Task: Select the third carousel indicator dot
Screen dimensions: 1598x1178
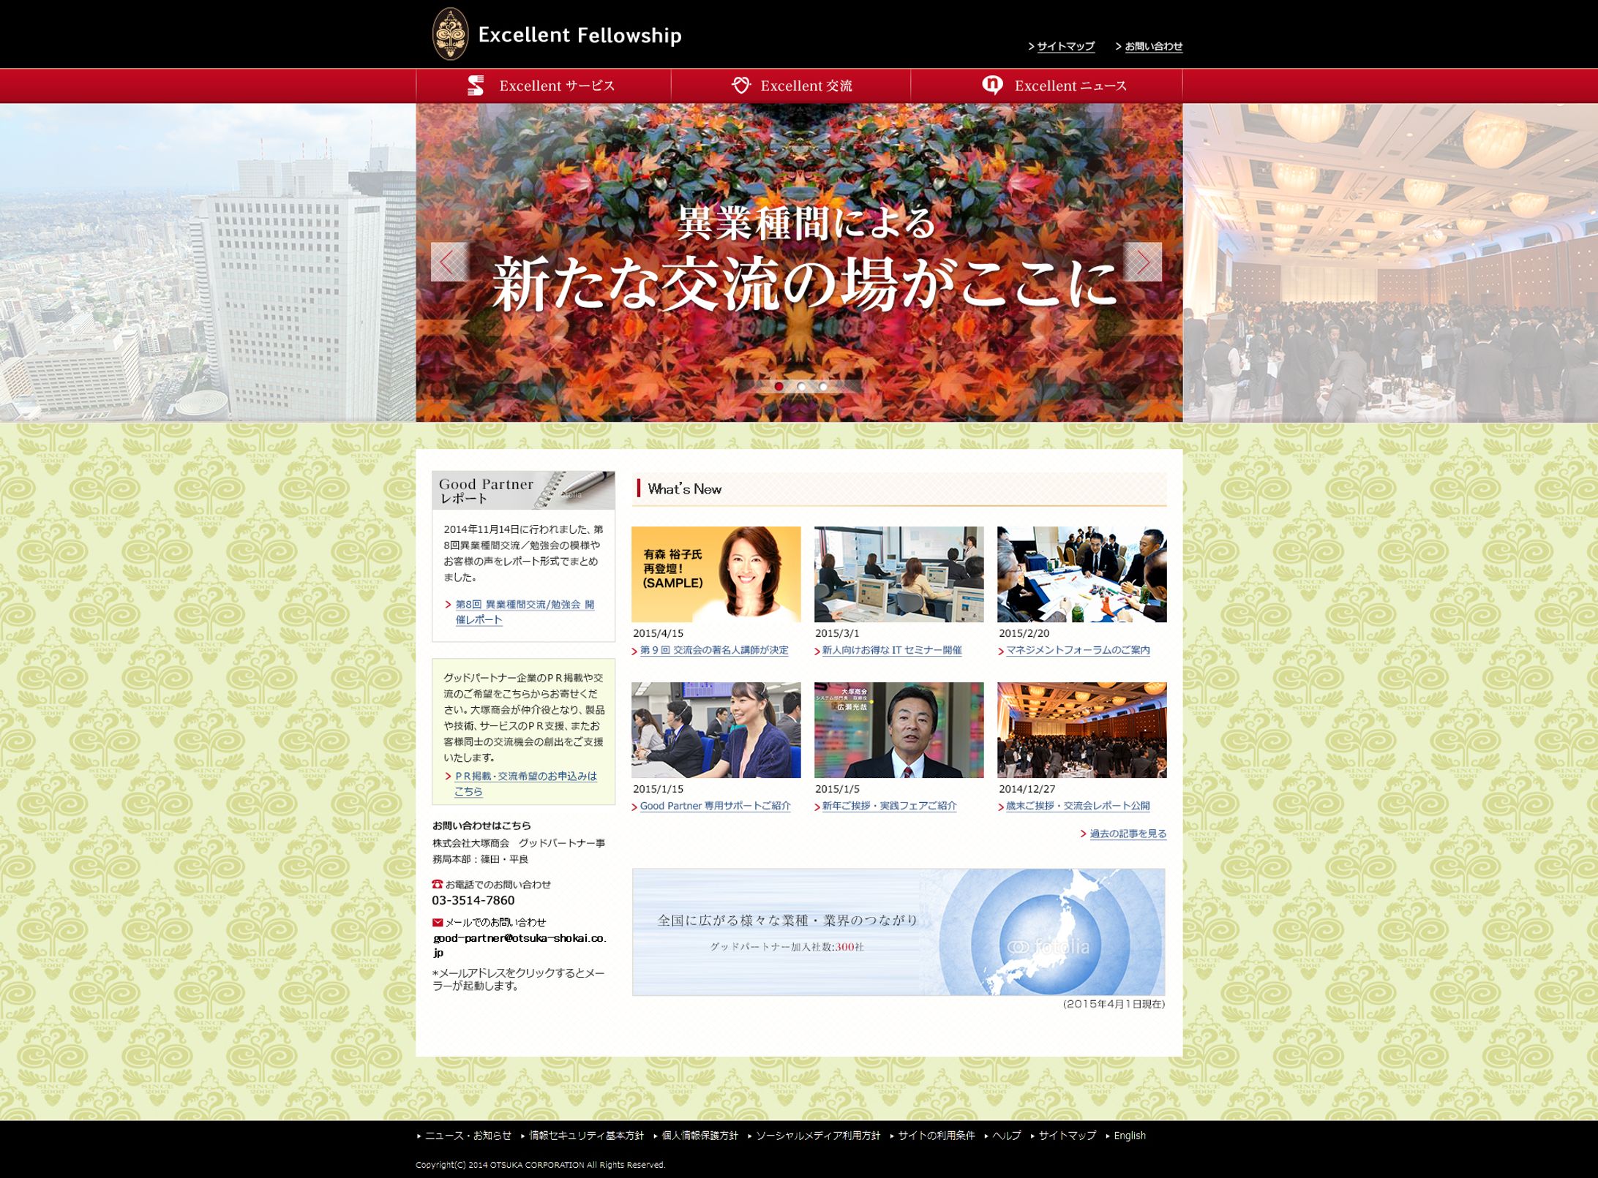Action: tap(823, 386)
